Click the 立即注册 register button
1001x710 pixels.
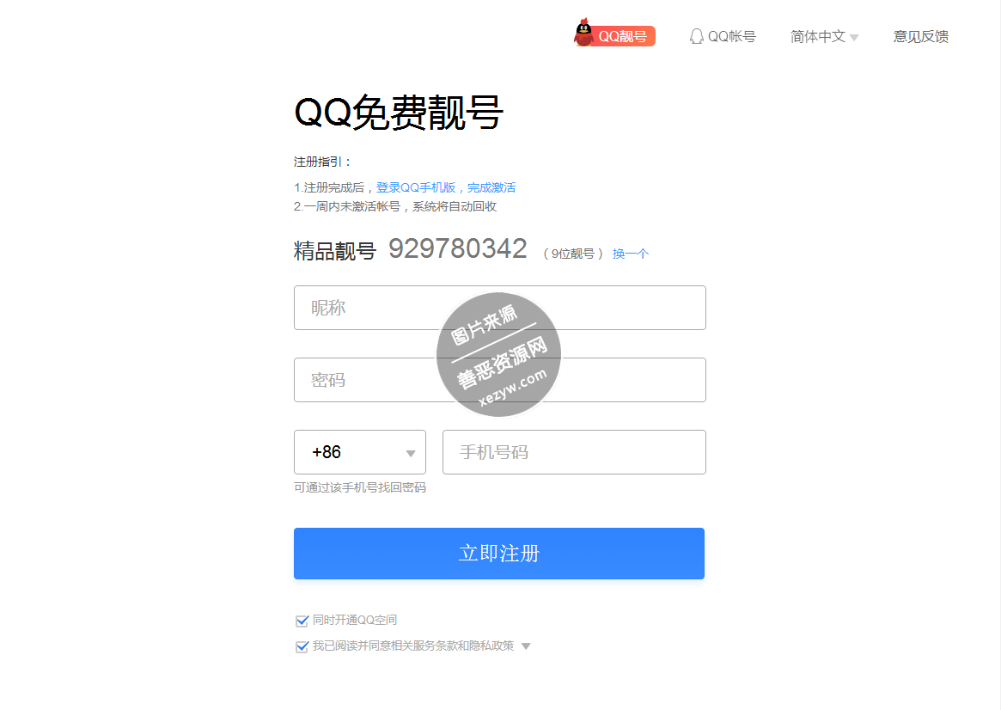click(x=499, y=554)
